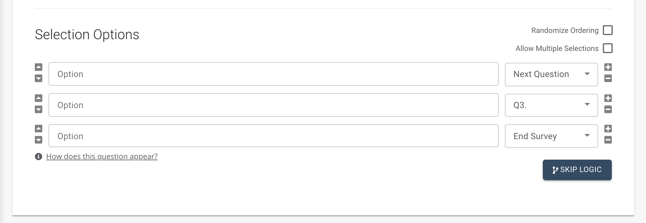Remove the Q3. option row

[608, 109]
